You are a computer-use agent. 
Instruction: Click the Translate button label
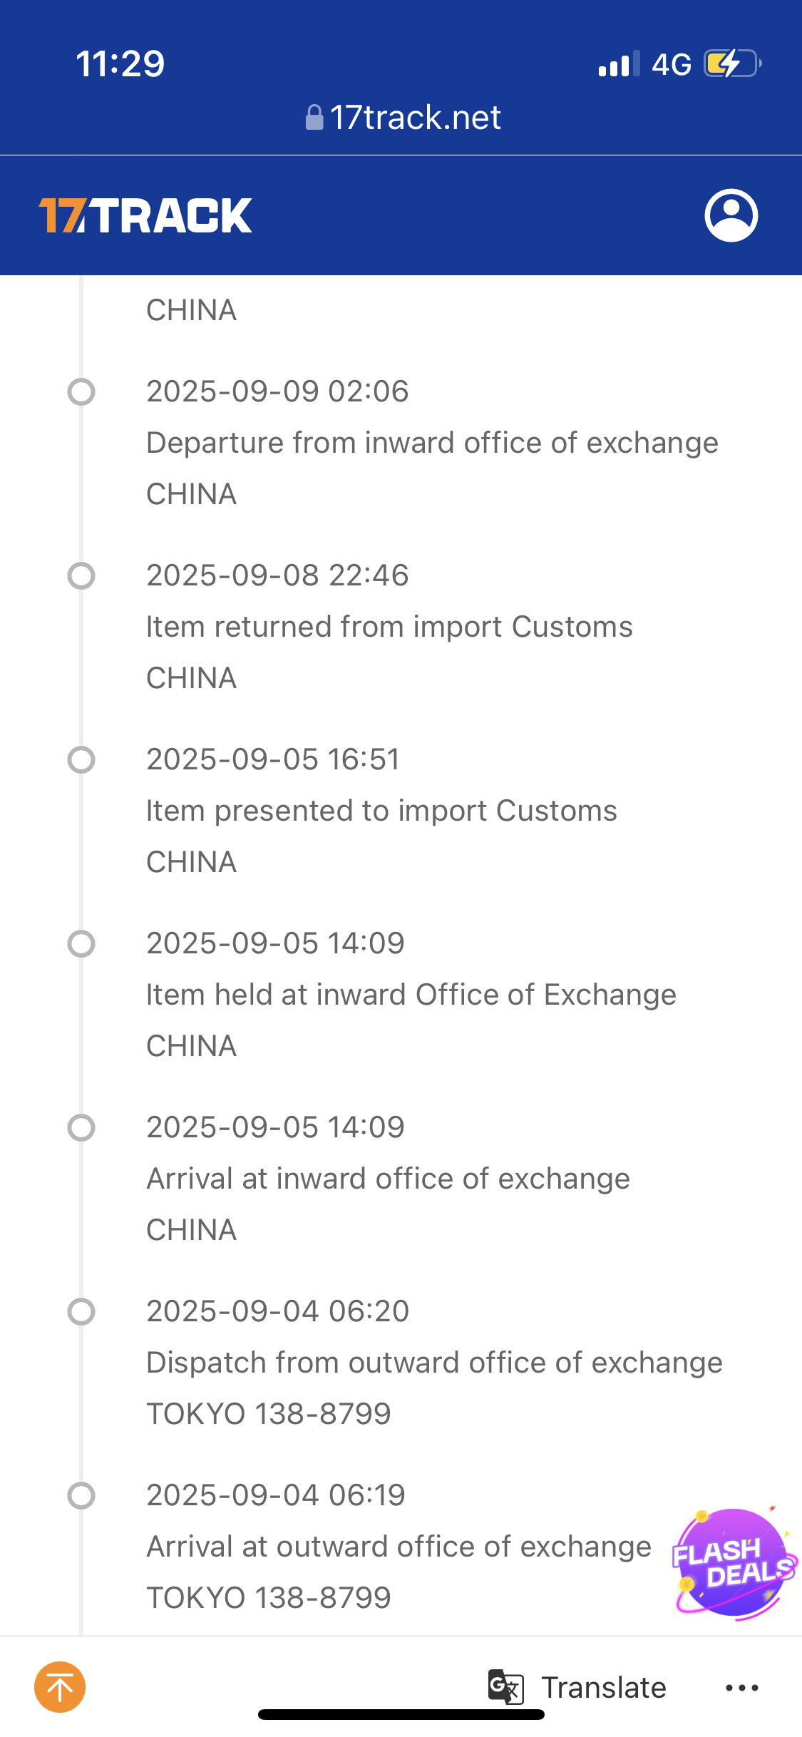click(x=603, y=1688)
